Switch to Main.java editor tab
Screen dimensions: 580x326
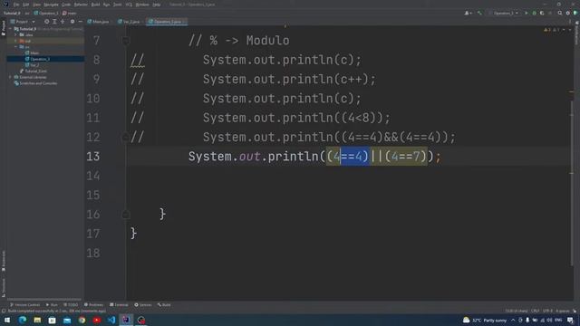point(99,22)
